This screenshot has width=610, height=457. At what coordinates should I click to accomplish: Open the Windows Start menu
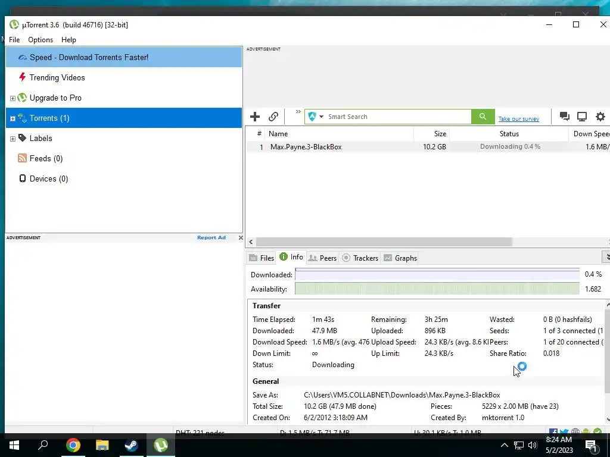tap(14, 445)
